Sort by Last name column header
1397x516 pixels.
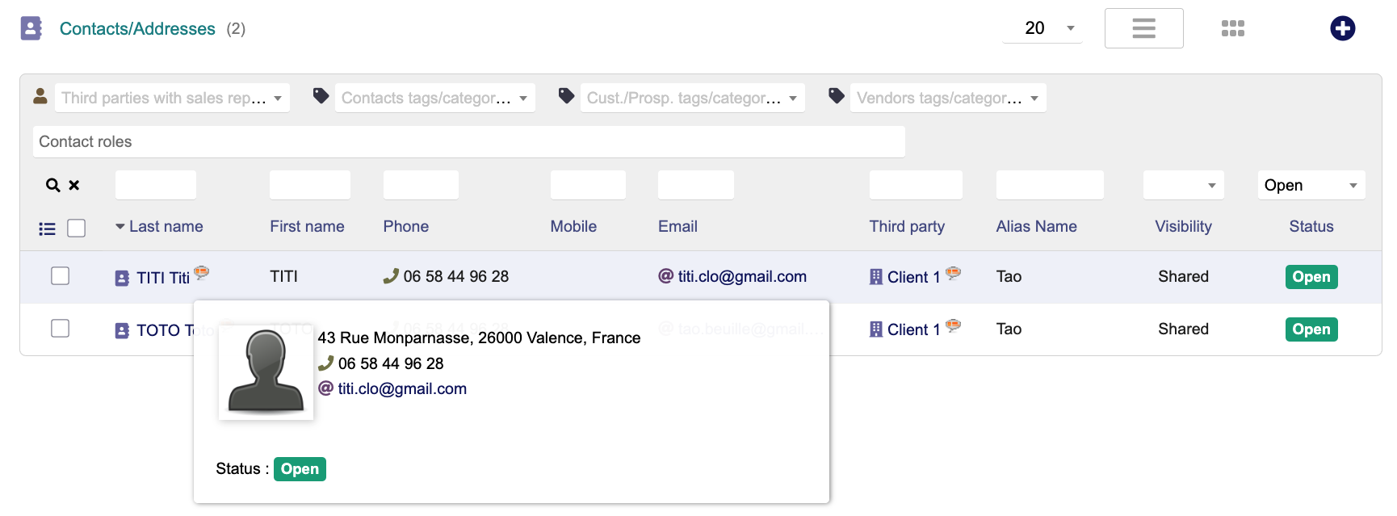click(166, 227)
